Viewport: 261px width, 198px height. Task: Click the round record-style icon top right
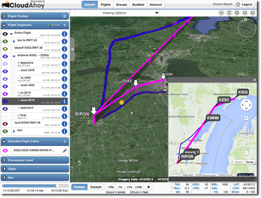coord(237,13)
